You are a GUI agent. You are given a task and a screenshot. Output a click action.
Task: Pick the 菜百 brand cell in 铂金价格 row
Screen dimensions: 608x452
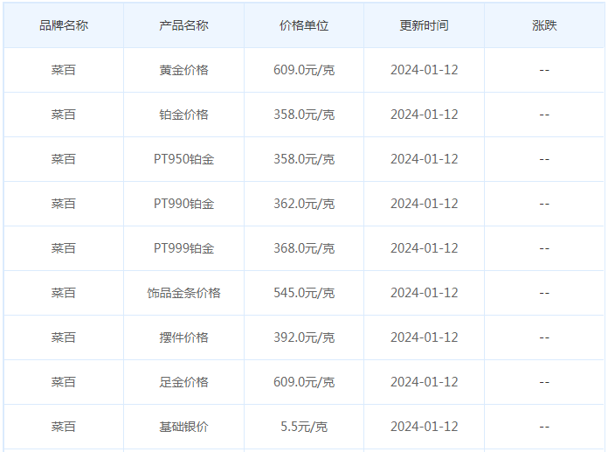(x=64, y=115)
